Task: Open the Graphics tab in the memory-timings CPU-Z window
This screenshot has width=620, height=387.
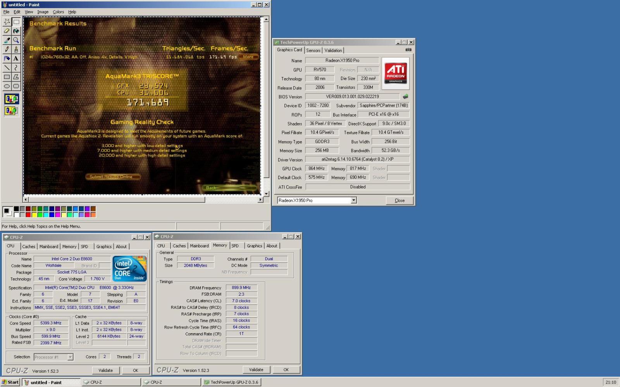Action: 254,246
